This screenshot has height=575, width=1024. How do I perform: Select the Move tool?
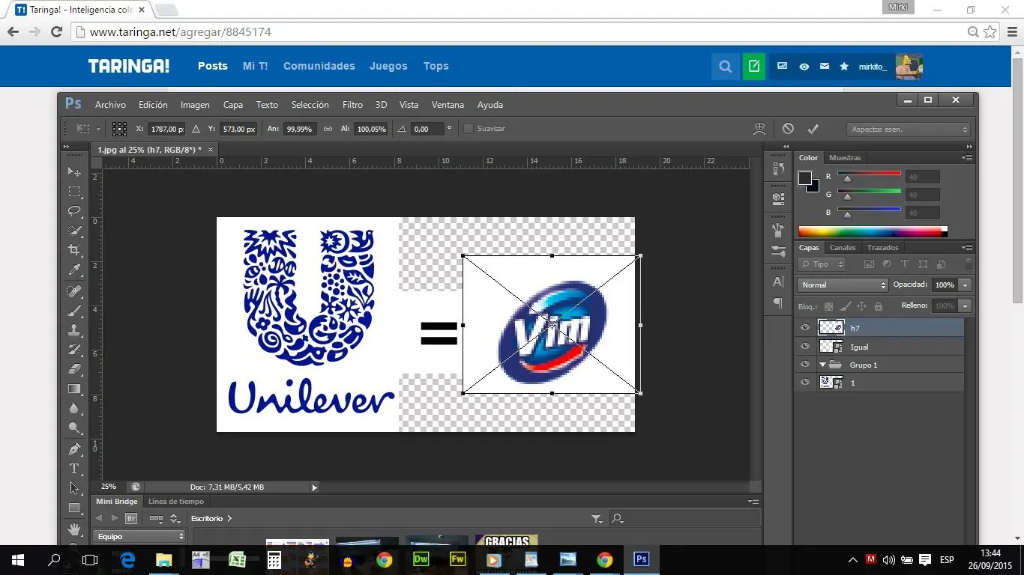[x=74, y=172]
